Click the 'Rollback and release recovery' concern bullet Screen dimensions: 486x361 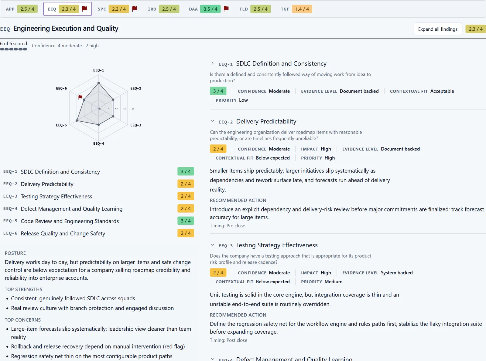click(98, 346)
